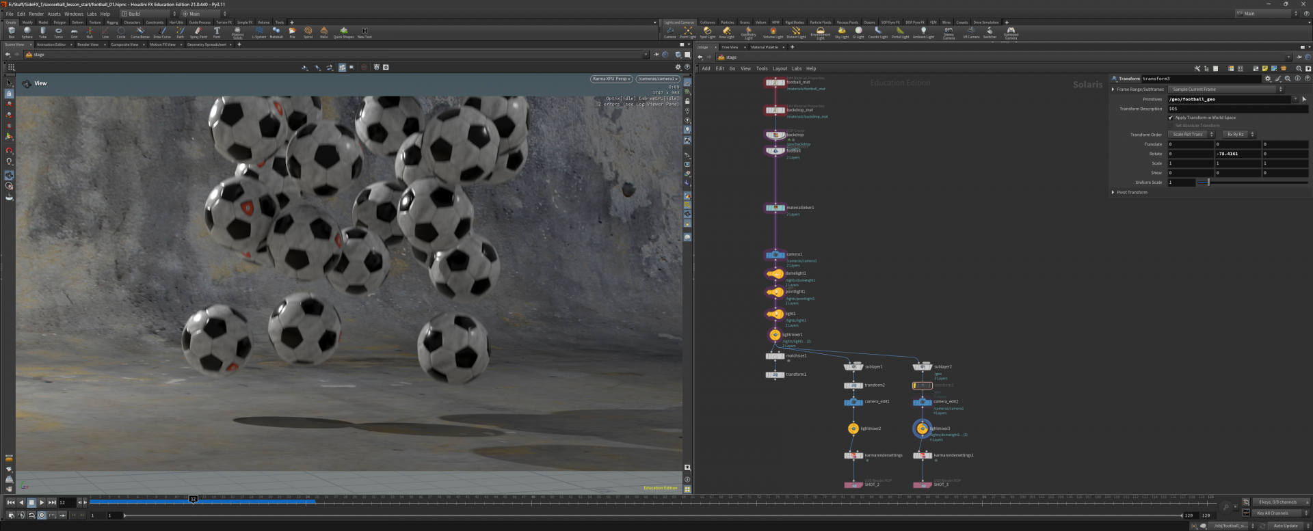The image size is (1313, 531).
Task: Expand the Pivot Transform section
Action: pos(1113,192)
